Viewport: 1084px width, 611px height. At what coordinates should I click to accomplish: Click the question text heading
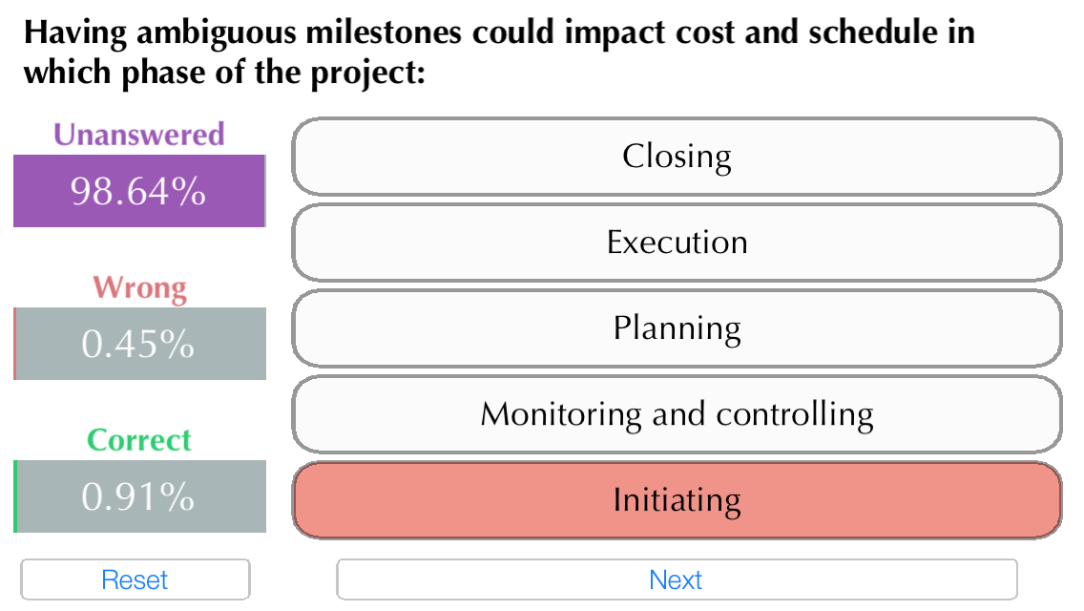tap(498, 52)
